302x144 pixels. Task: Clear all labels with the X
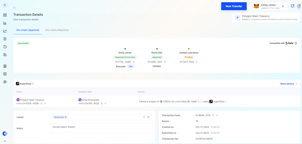click(x=144, y=117)
